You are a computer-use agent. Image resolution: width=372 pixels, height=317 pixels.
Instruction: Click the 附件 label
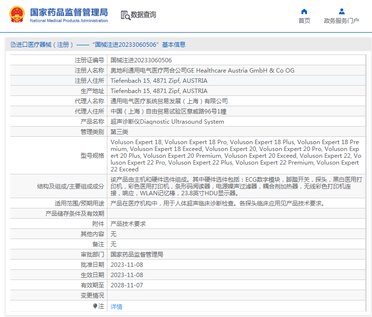tap(98, 224)
